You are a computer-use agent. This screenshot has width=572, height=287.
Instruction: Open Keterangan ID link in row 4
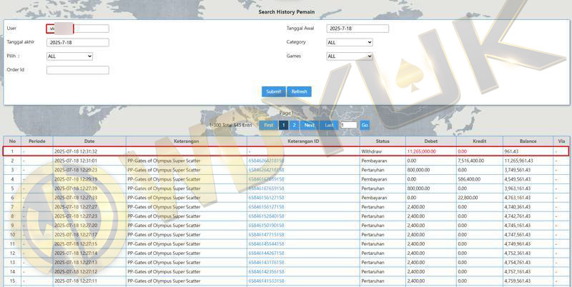pos(266,179)
